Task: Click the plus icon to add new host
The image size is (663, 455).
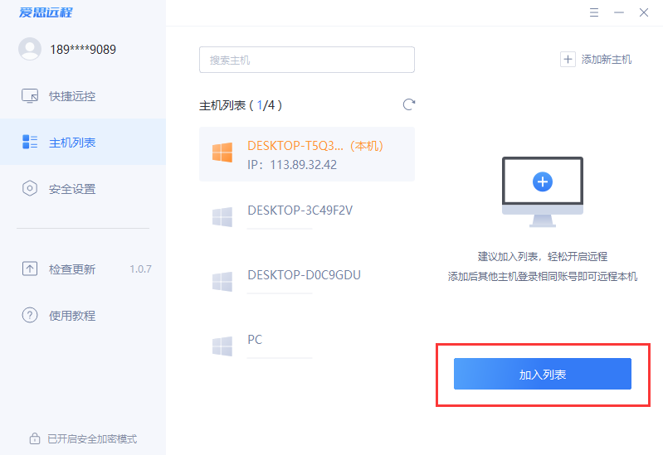Action: [568, 59]
